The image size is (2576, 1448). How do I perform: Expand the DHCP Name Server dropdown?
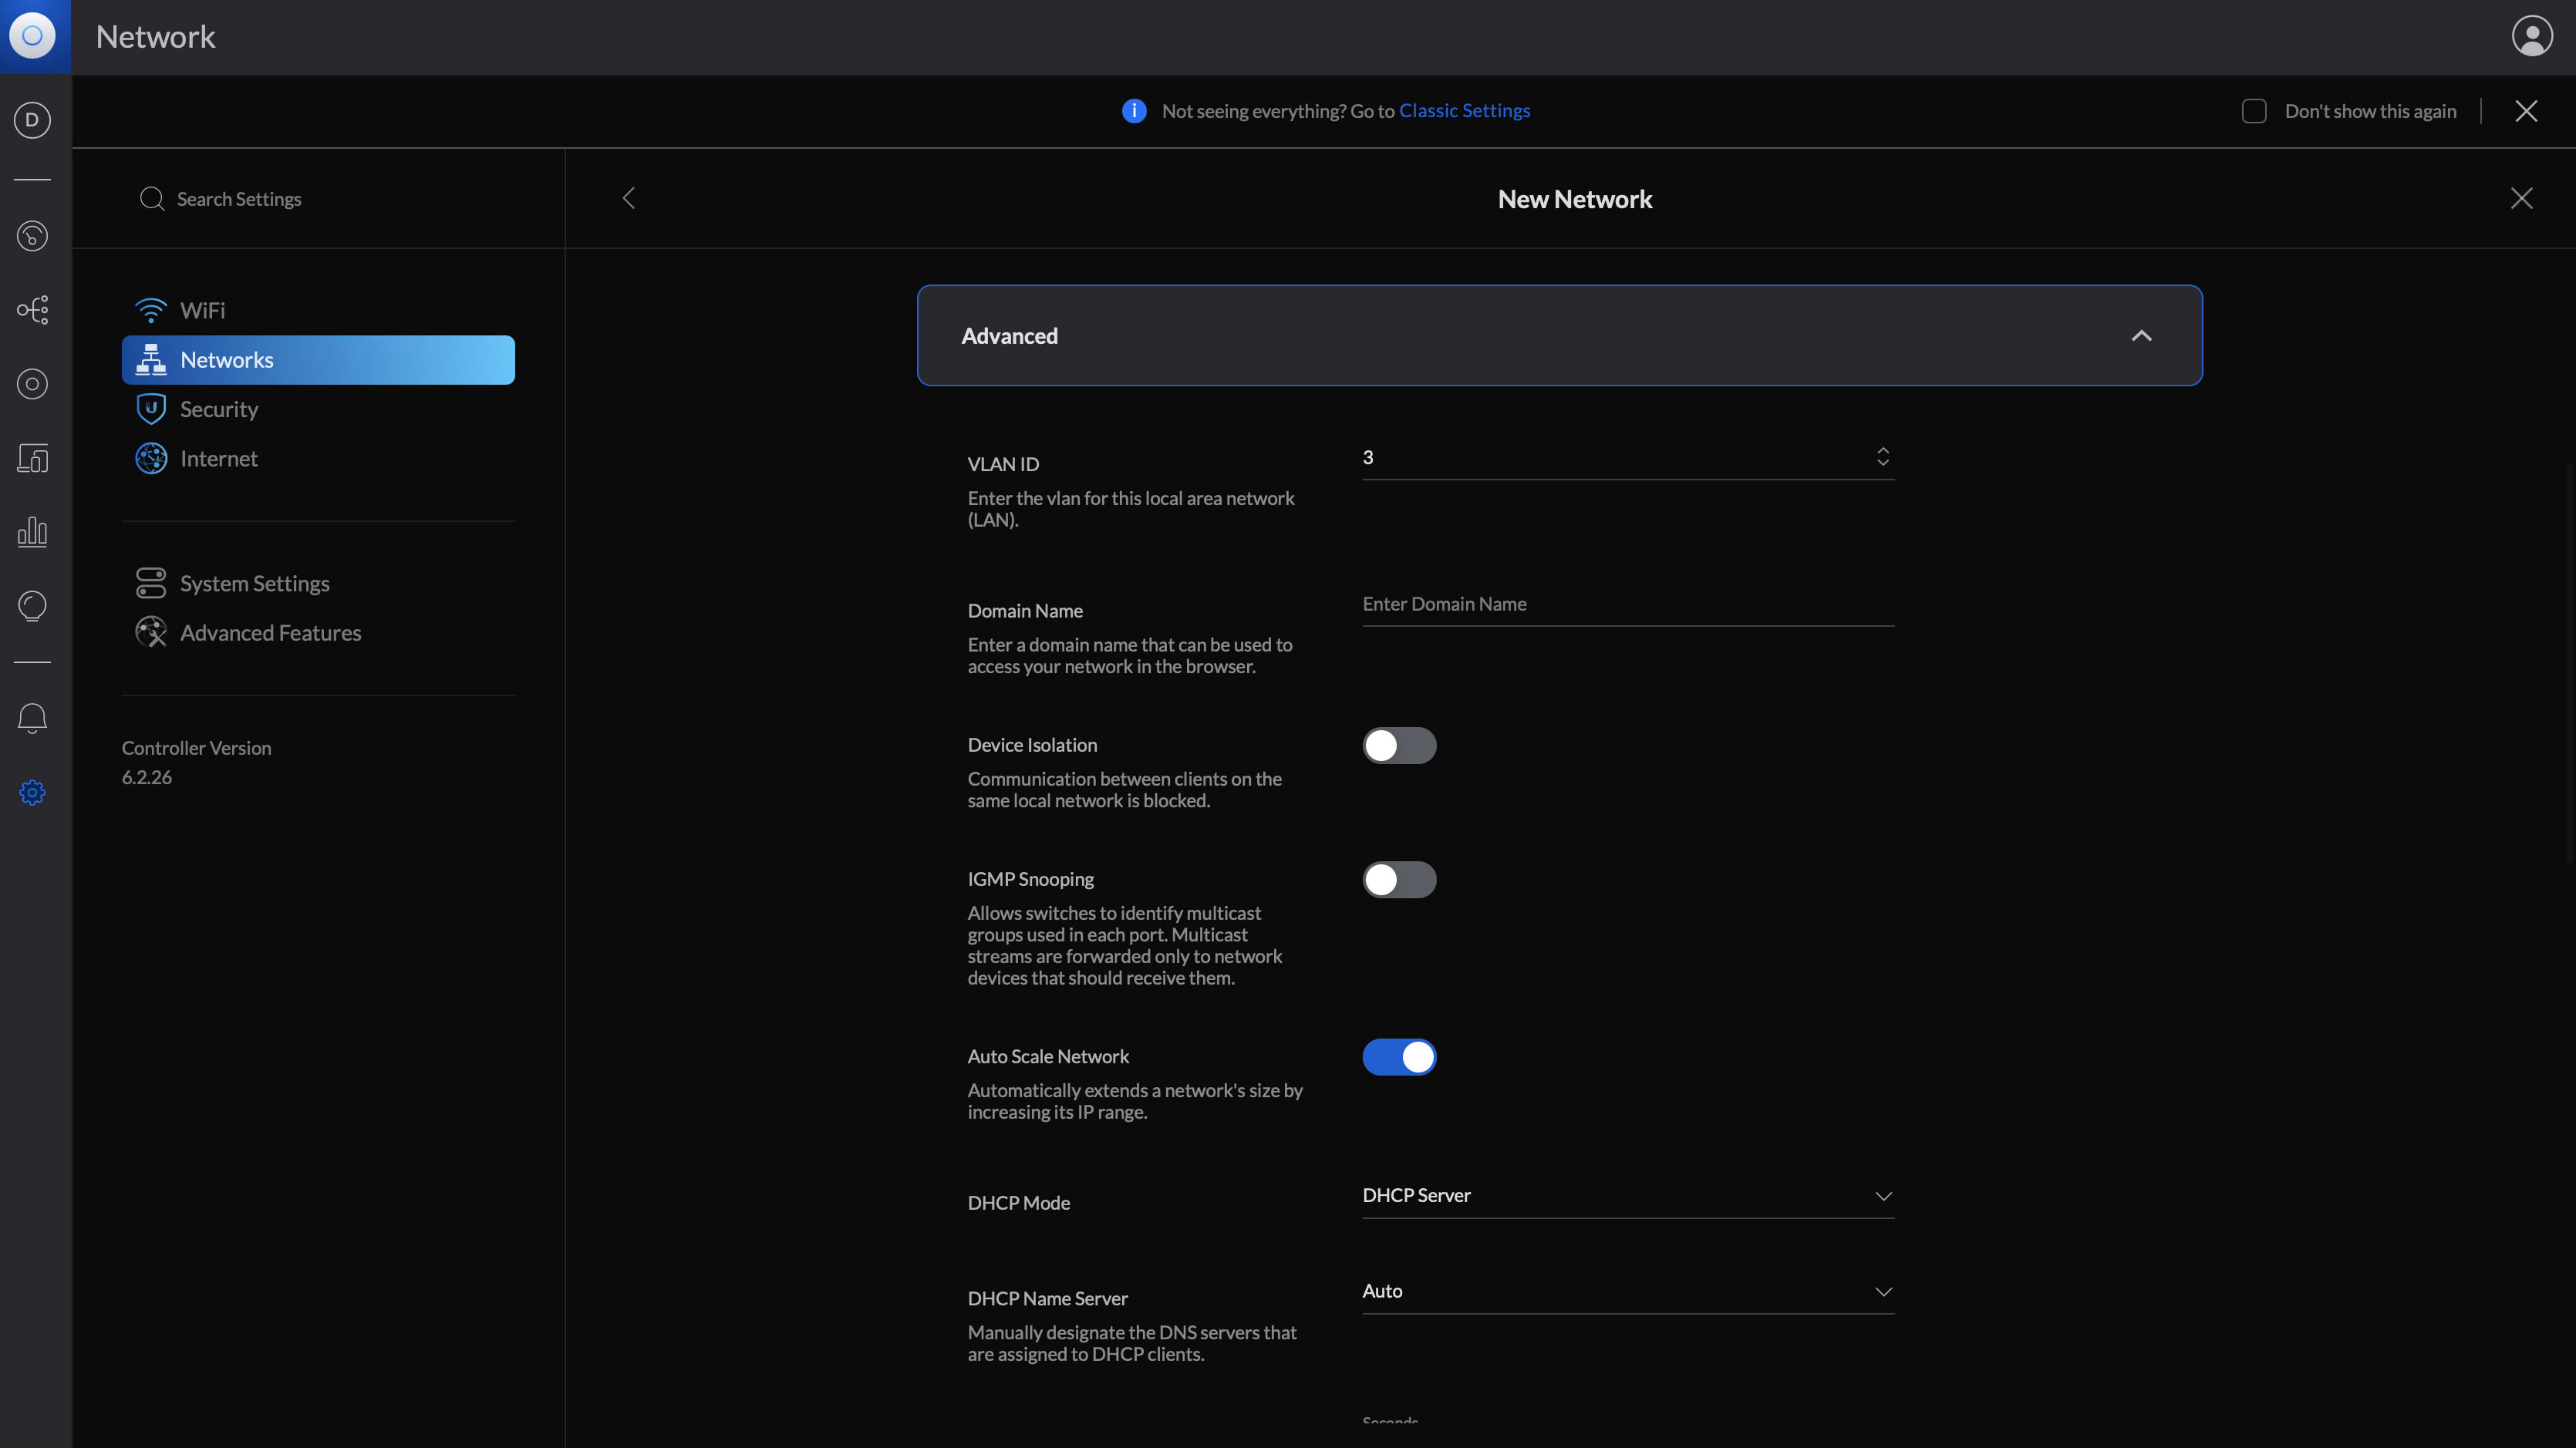click(1627, 1292)
